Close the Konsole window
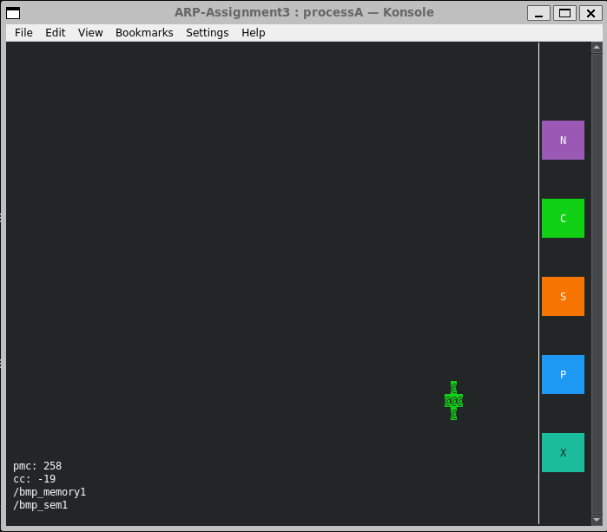This screenshot has height=532, width=607. (x=591, y=13)
